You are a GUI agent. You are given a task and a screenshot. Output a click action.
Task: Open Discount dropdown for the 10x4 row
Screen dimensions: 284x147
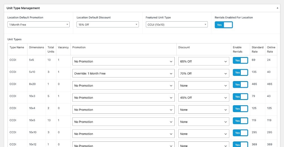[204, 110]
